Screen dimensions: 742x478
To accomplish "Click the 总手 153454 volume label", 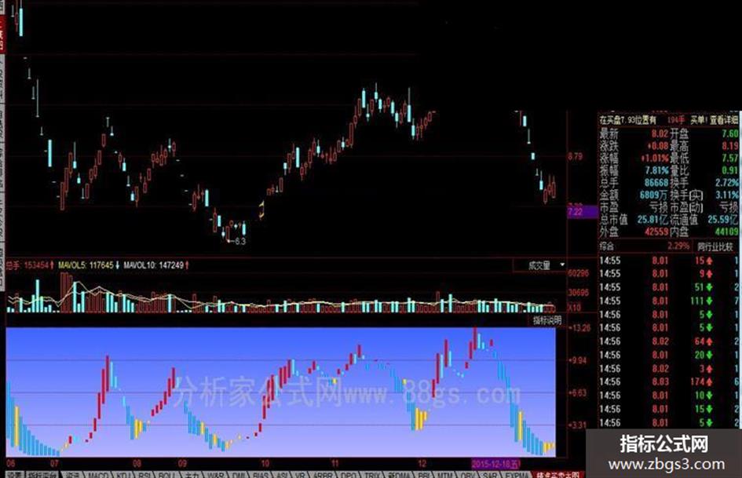I will point(27,265).
